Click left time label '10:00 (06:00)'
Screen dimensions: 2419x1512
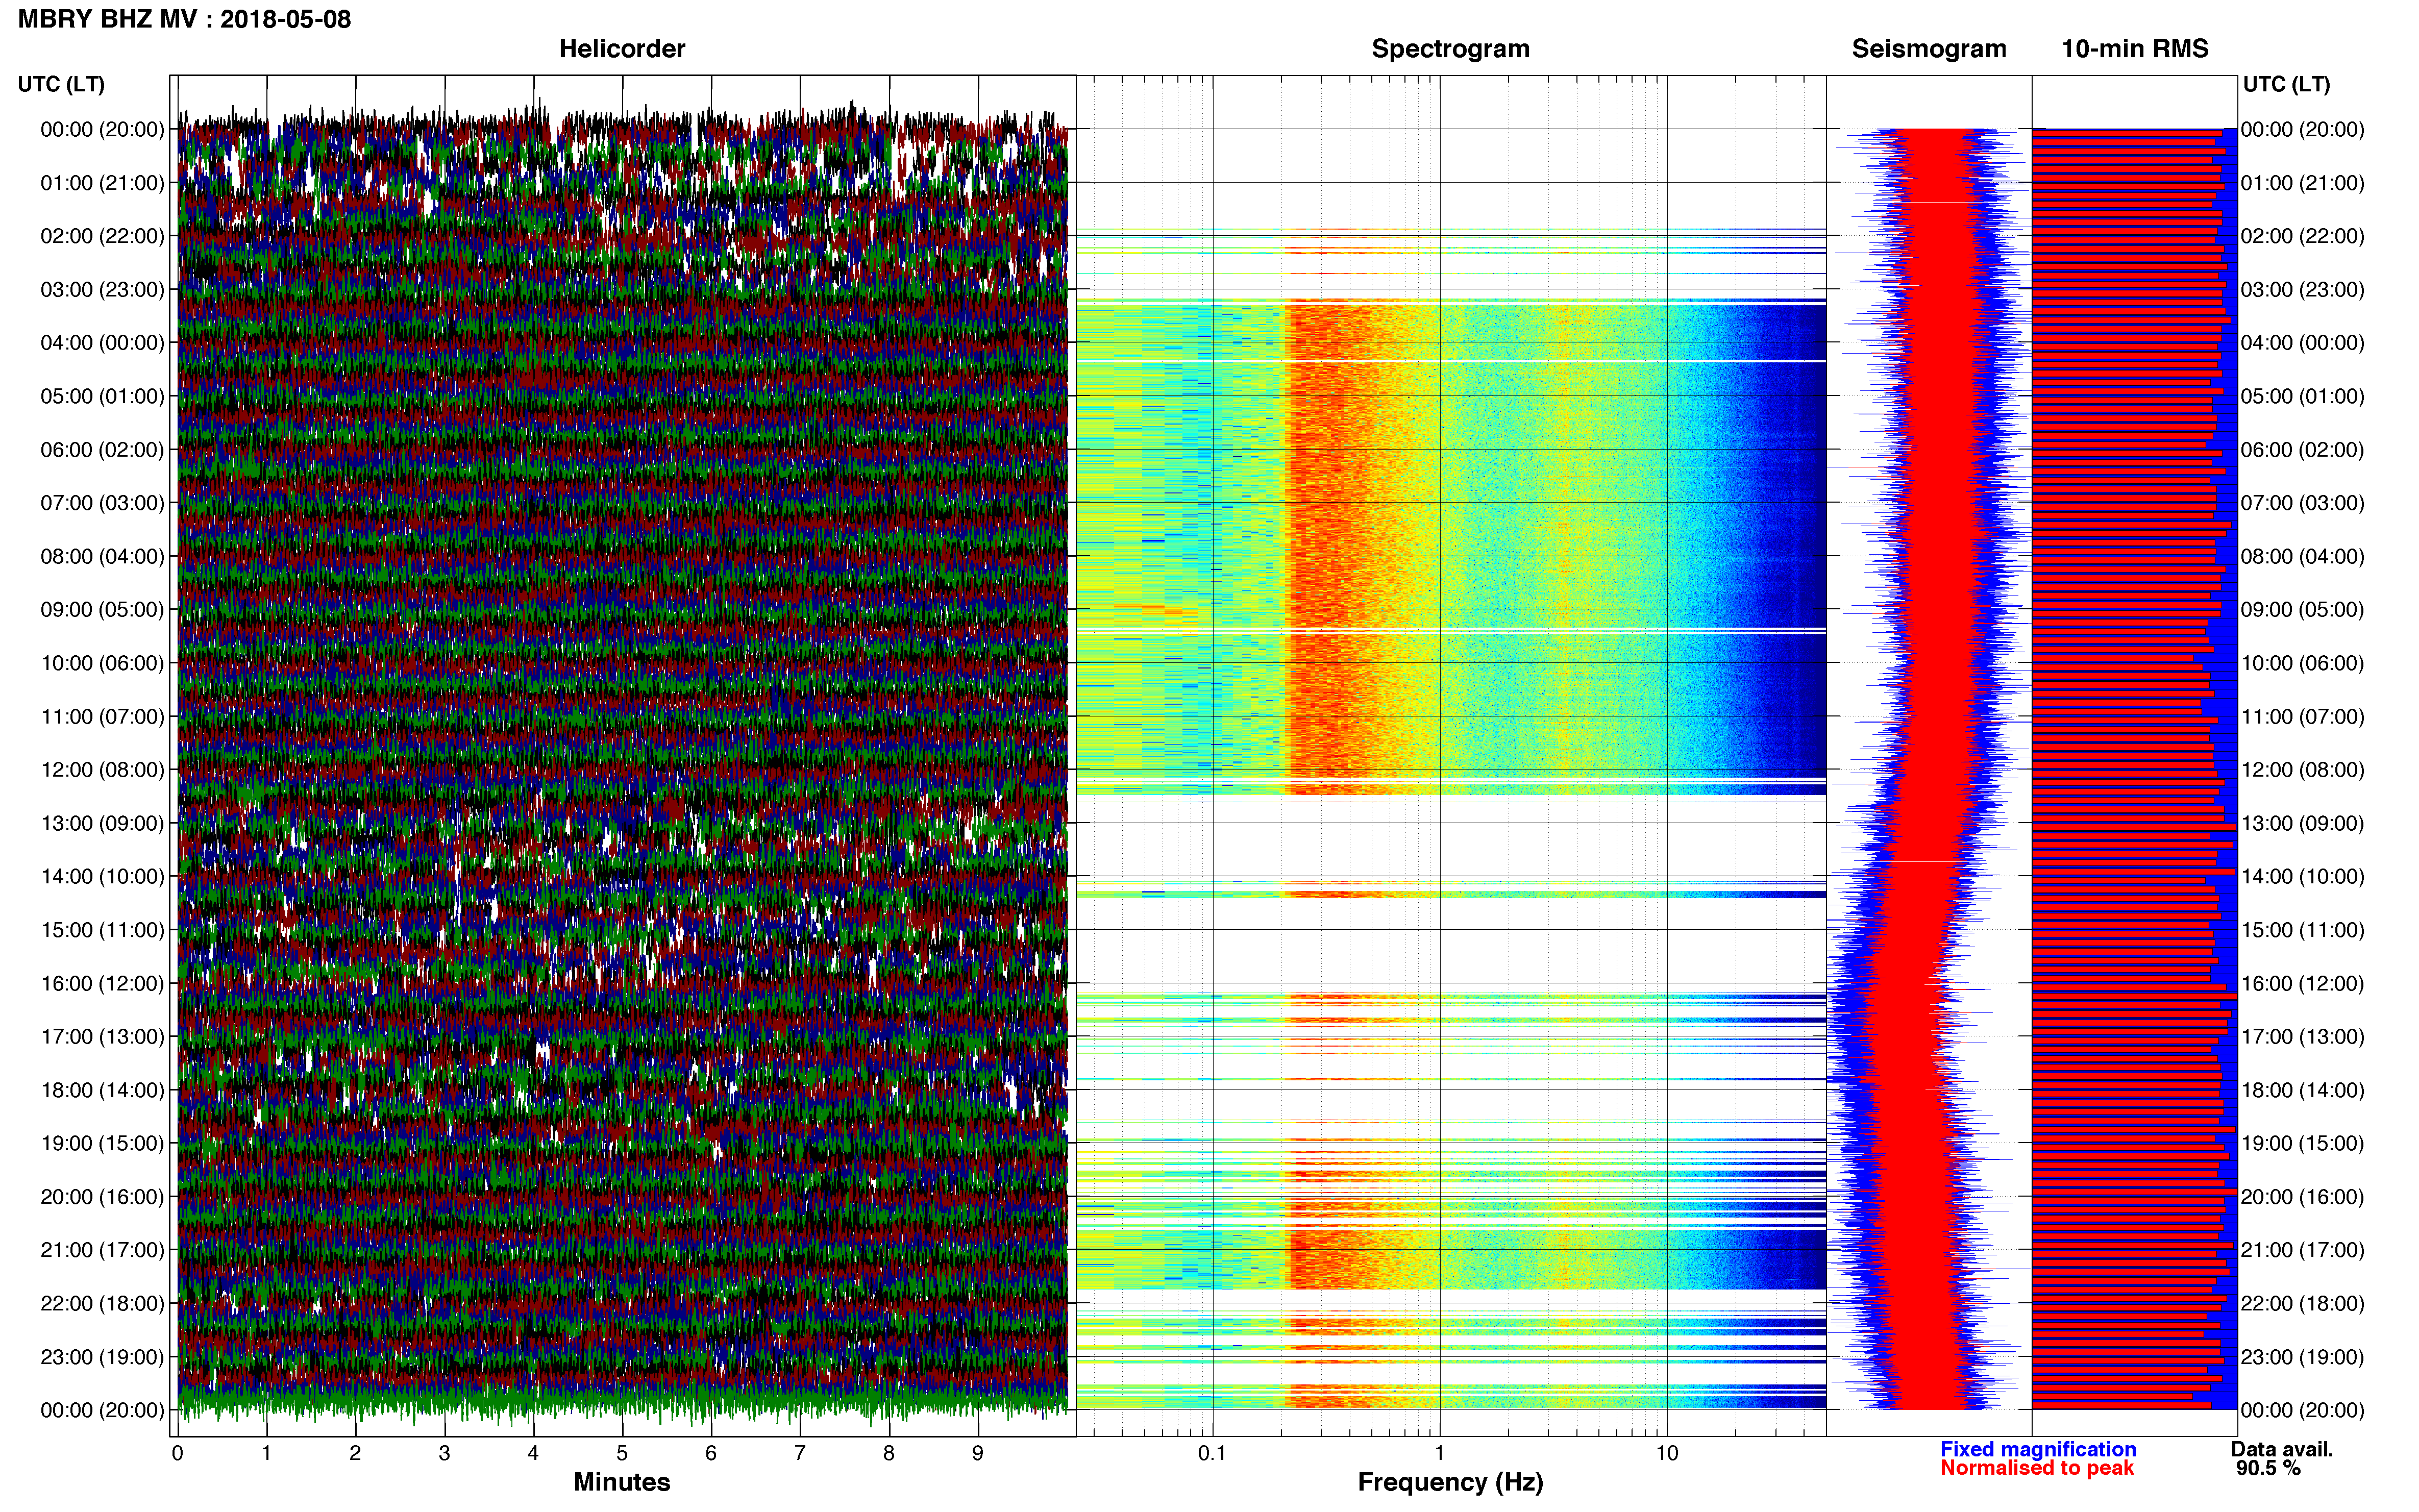coord(102,663)
